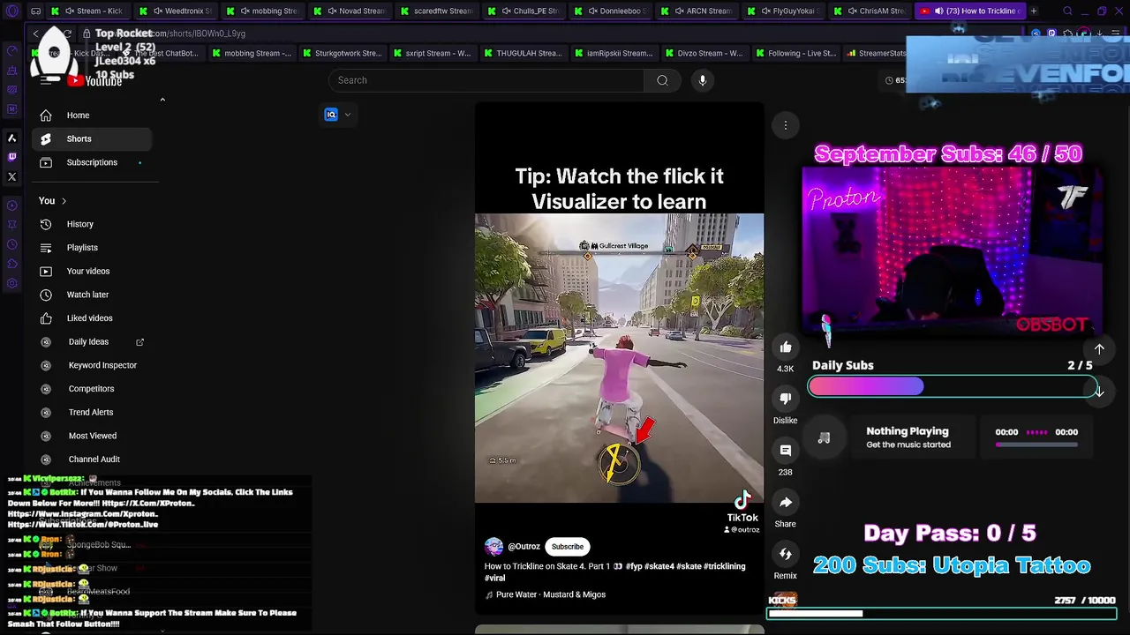
Task: Switch to the Weedtronix Stream tab
Action: 177,11
